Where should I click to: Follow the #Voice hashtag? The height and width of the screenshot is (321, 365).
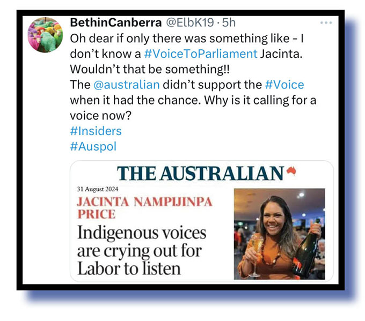(x=284, y=85)
